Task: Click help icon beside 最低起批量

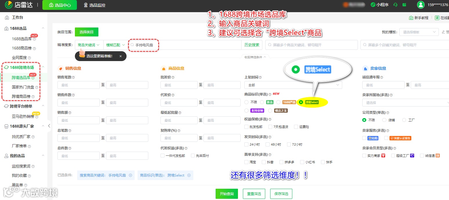Action: coord(180,113)
